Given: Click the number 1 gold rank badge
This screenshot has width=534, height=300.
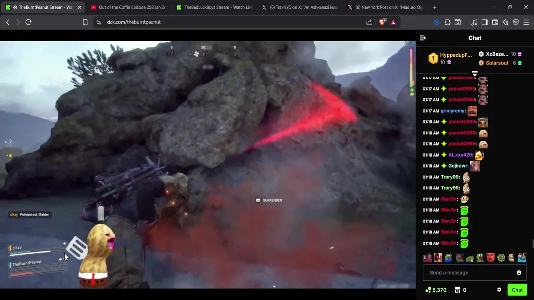Looking at the screenshot, I should click(x=433, y=58).
